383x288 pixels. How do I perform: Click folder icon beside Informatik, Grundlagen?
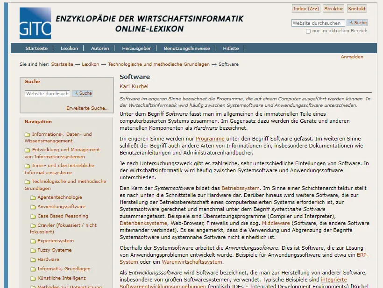click(x=33, y=269)
